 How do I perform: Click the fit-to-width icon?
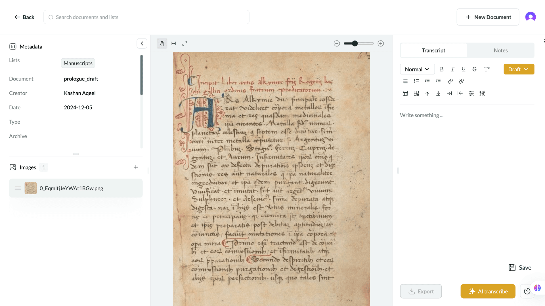pyautogui.click(x=173, y=43)
